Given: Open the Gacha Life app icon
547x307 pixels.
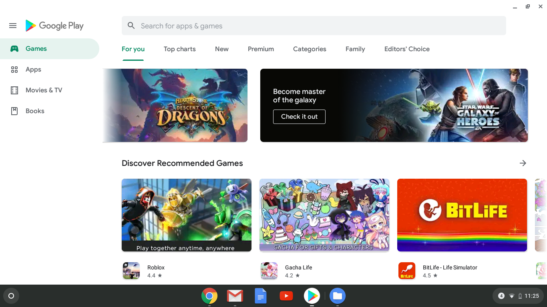Looking at the screenshot, I should [269, 271].
